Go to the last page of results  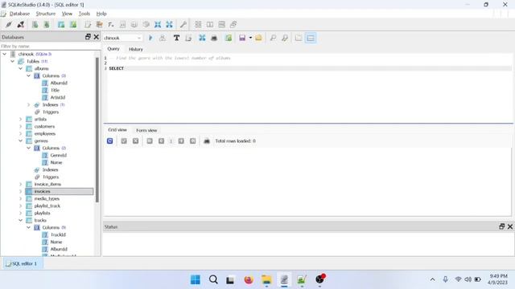point(192,141)
